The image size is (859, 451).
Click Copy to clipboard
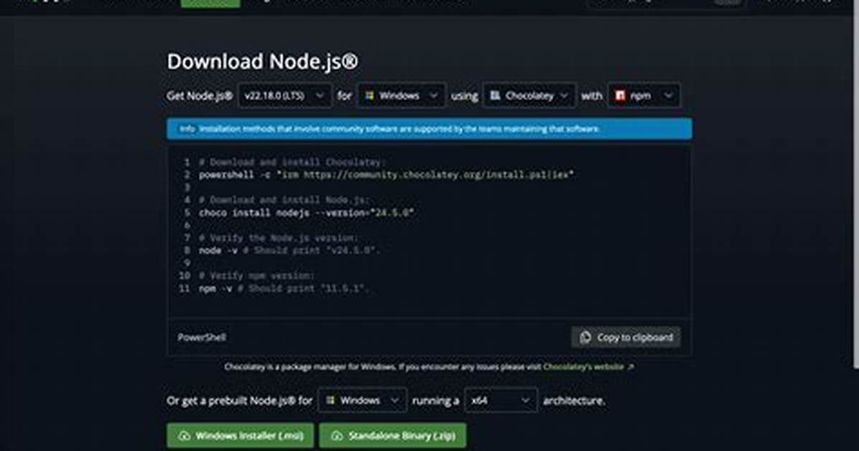pos(626,337)
